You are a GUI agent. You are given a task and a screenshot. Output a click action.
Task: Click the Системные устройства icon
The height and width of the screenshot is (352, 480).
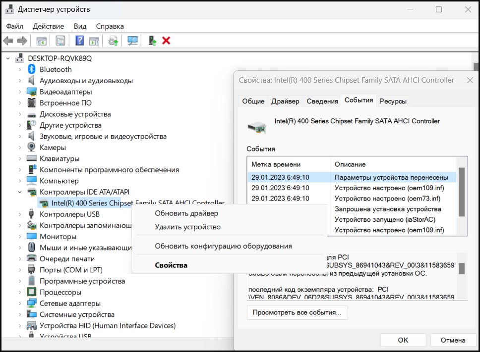click(x=32, y=314)
